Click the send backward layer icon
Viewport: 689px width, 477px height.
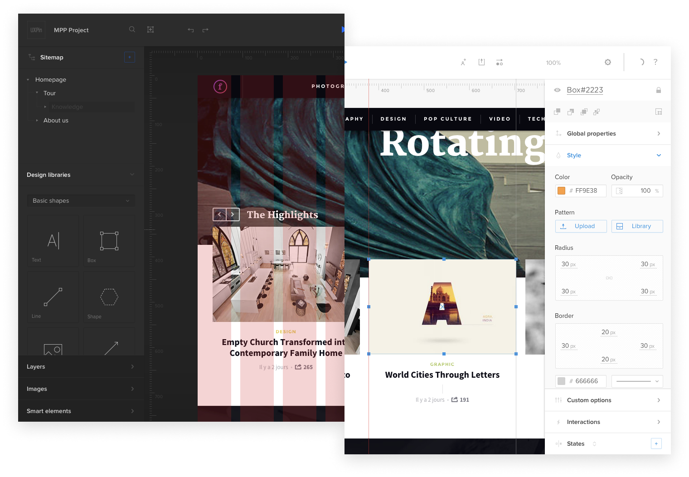571,112
